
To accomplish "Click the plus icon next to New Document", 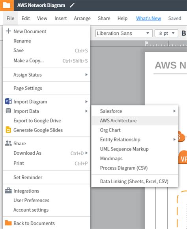I will point(8,31).
